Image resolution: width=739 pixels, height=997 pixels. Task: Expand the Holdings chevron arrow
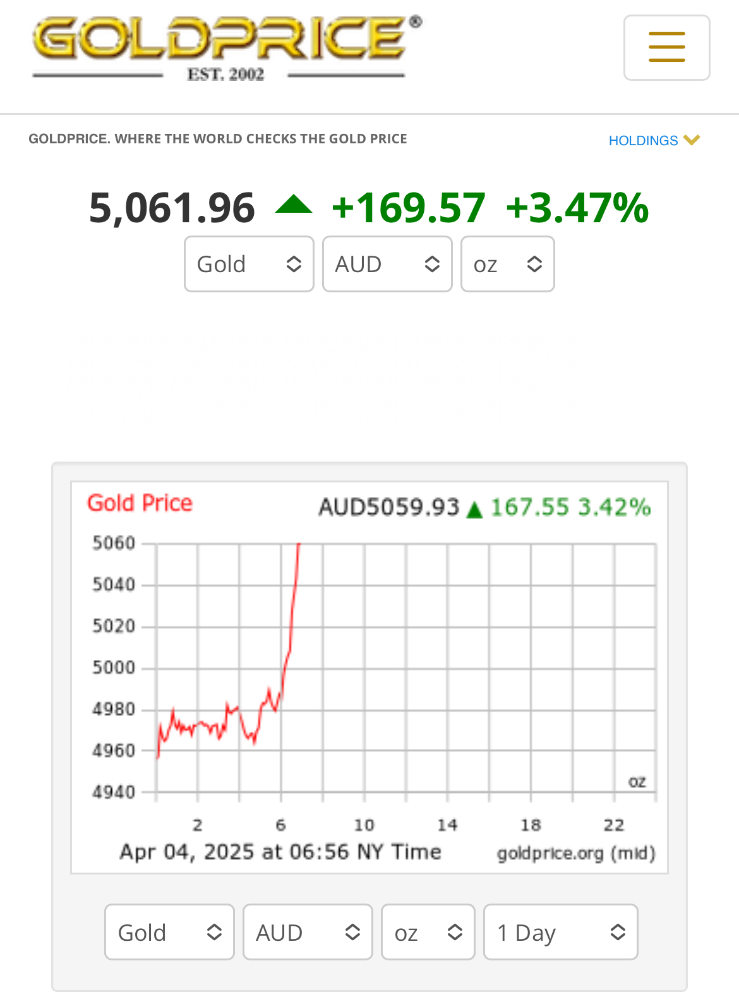click(x=692, y=140)
